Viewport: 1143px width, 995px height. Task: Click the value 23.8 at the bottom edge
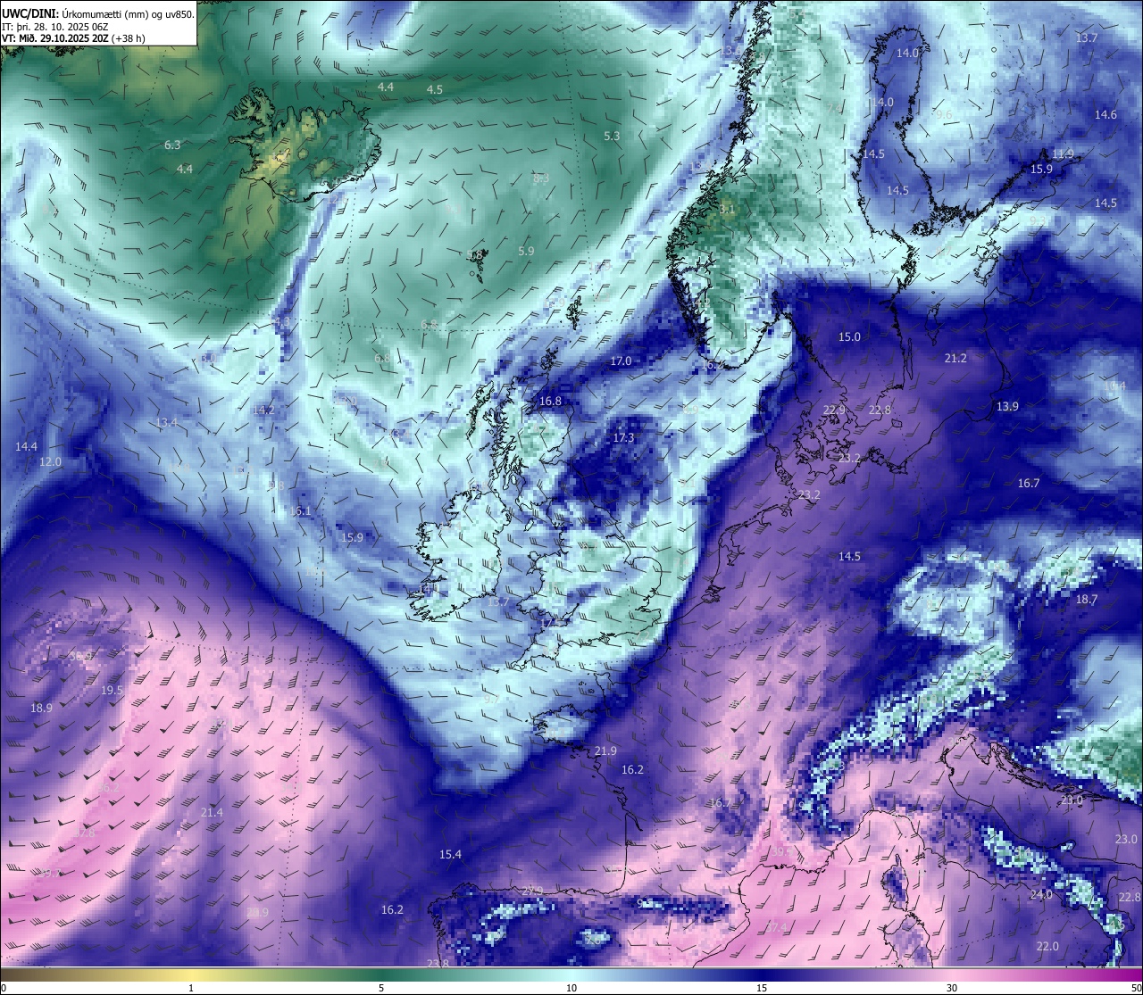point(438,963)
